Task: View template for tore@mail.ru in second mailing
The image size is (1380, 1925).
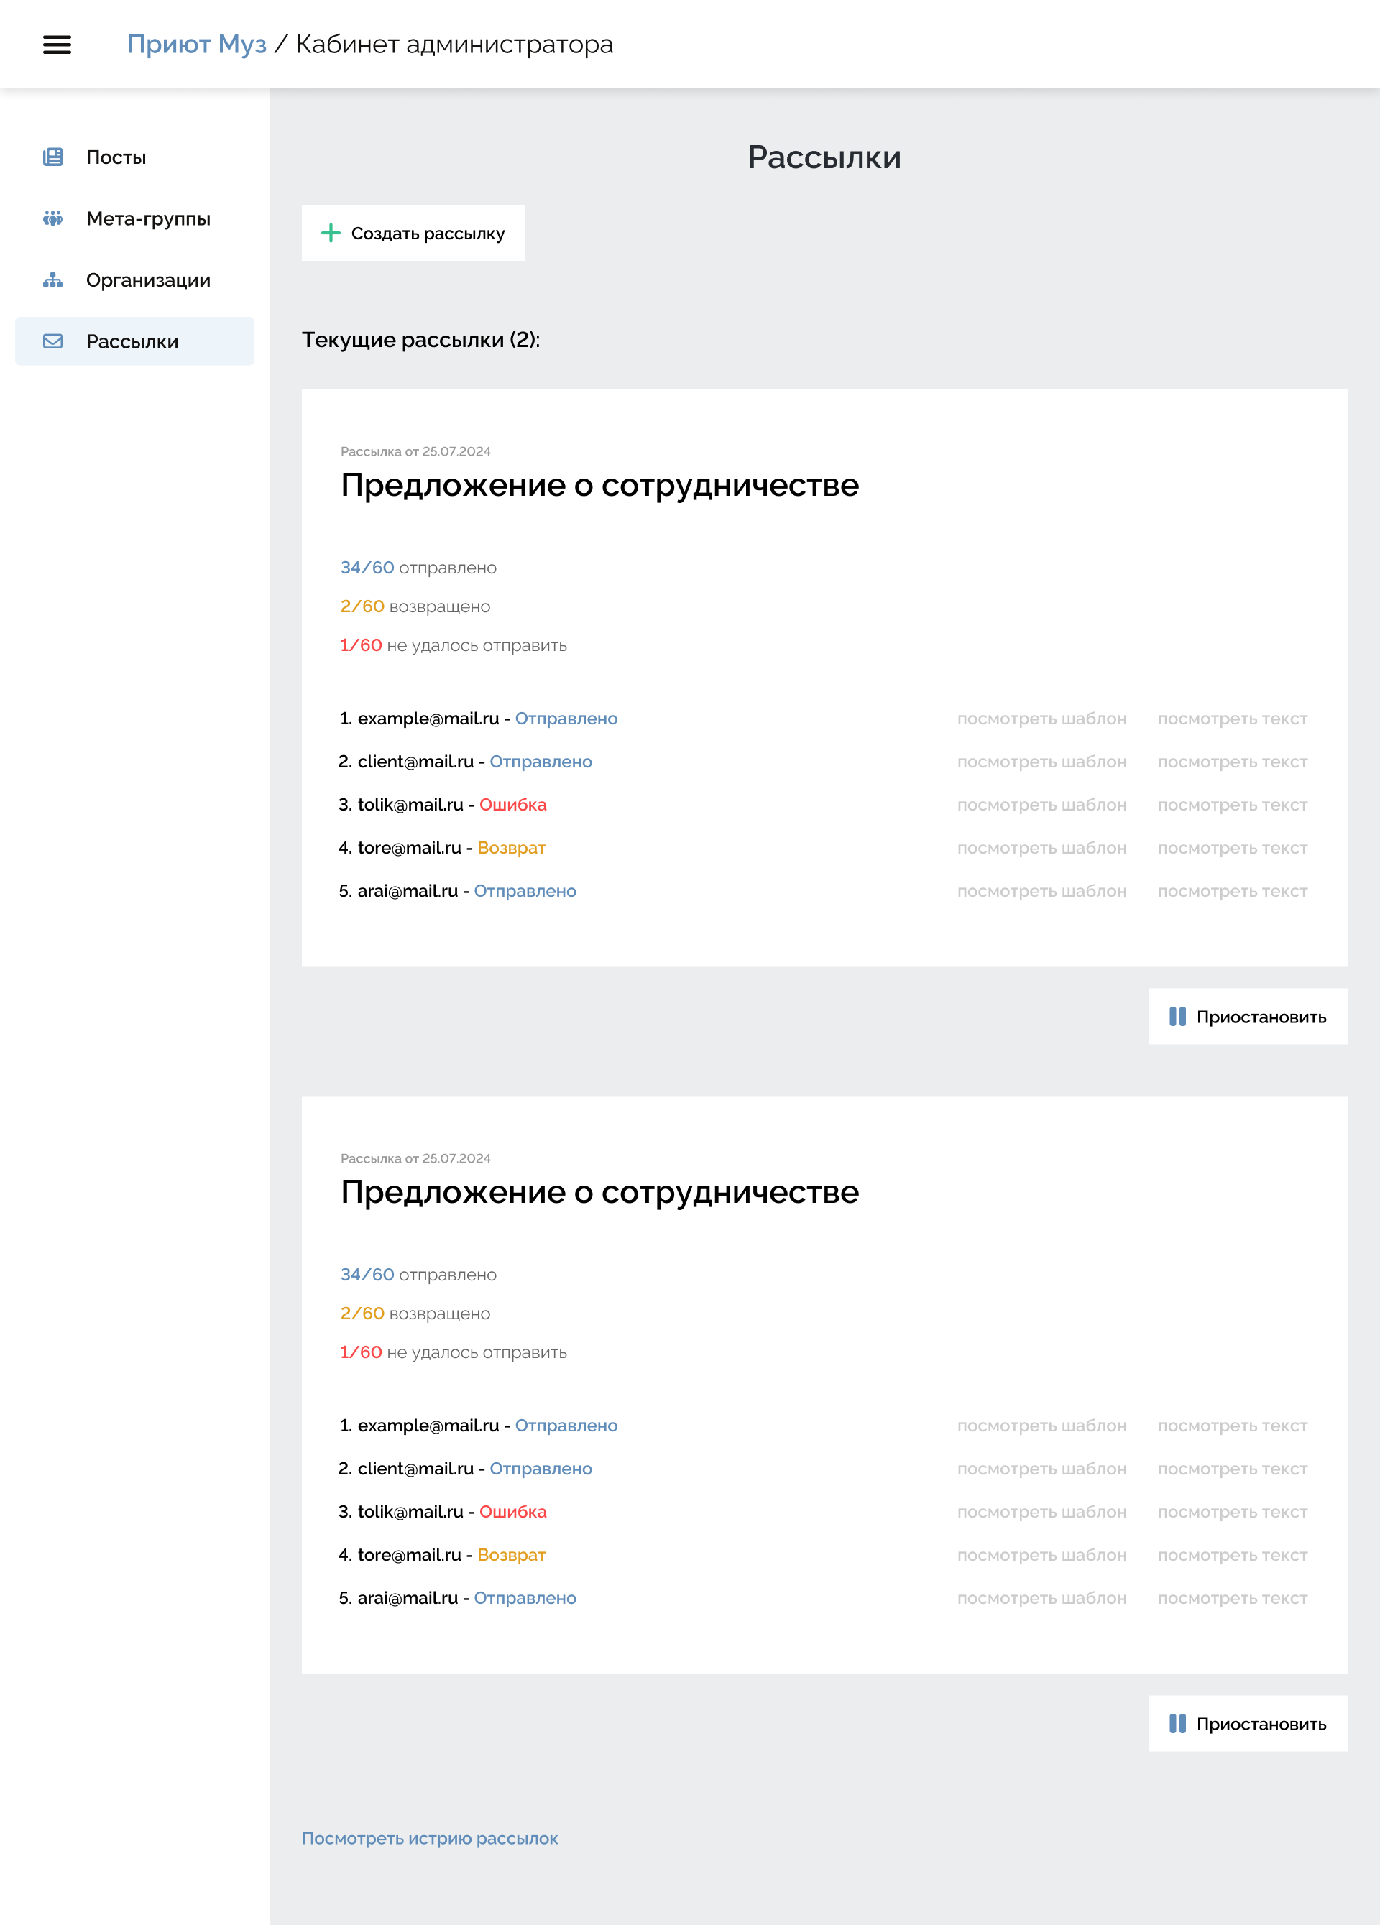Action: pyautogui.click(x=1041, y=1555)
